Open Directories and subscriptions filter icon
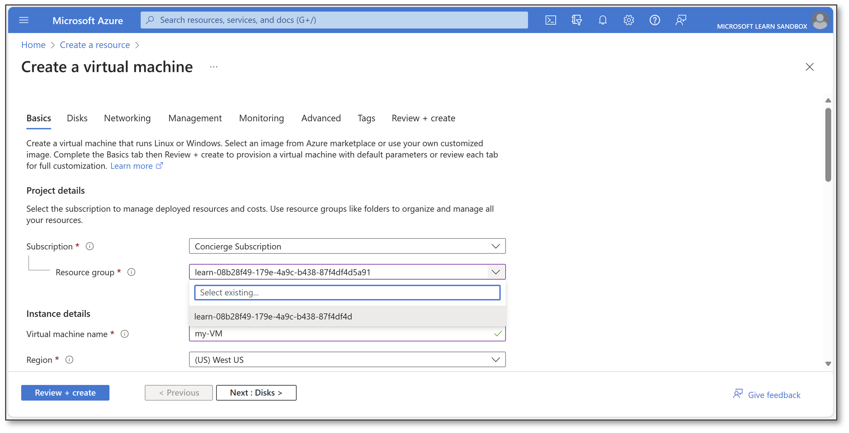The height and width of the screenshot is (433, 849). (x=576, y=20)
